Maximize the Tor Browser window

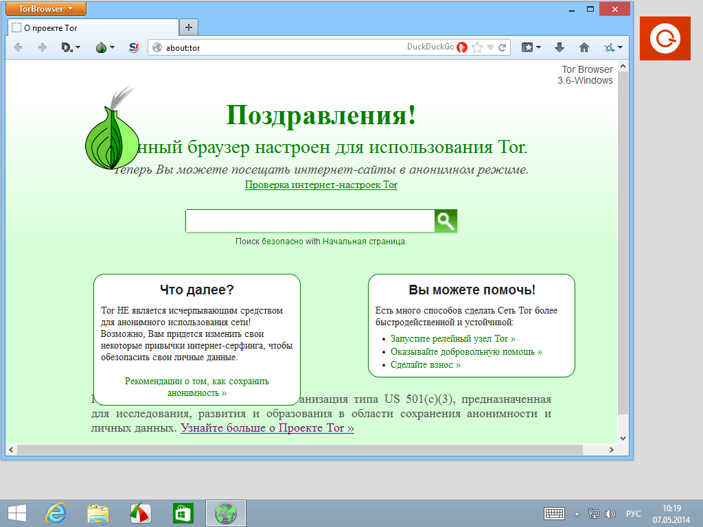coord(590,9)
